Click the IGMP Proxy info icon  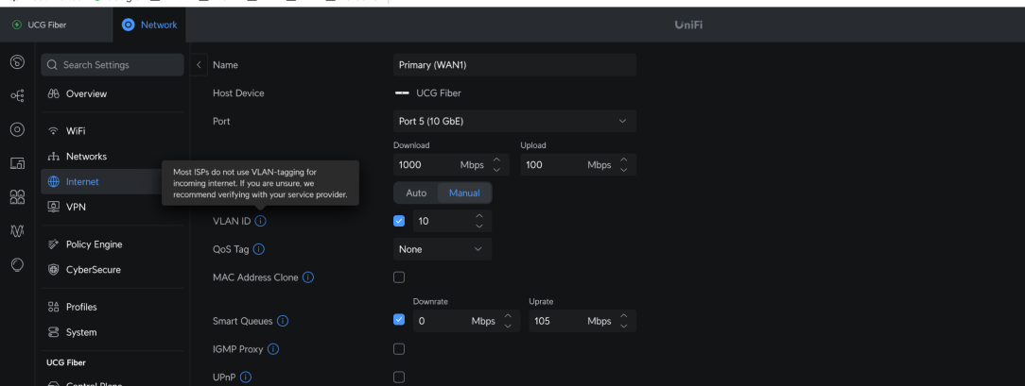pyautogui.click(x=273, y=349)
